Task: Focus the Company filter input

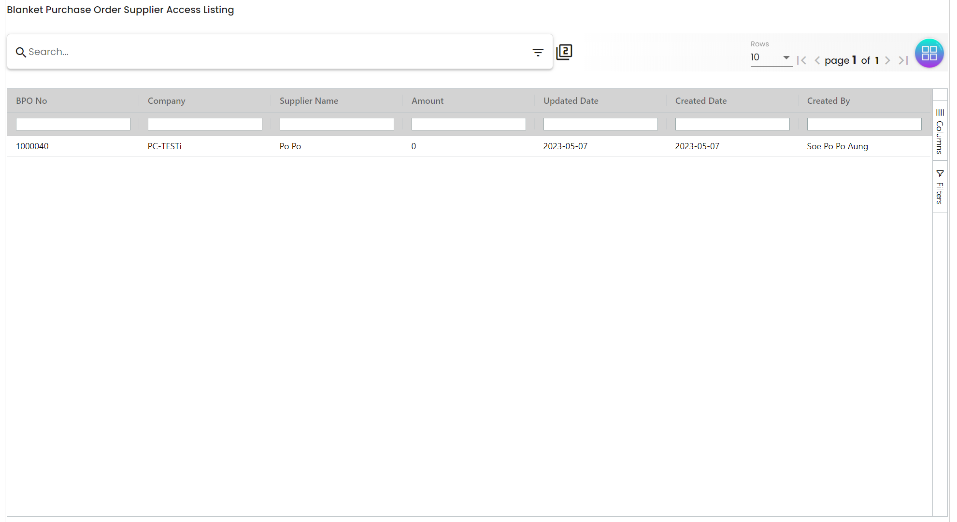Action: pos(205,124)
